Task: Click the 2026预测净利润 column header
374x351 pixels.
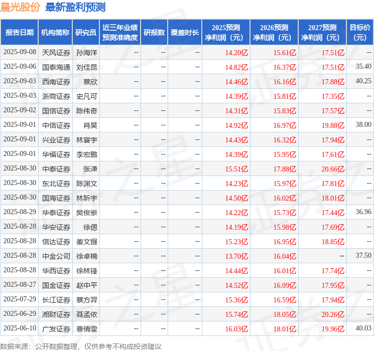Action: point(274,33)
